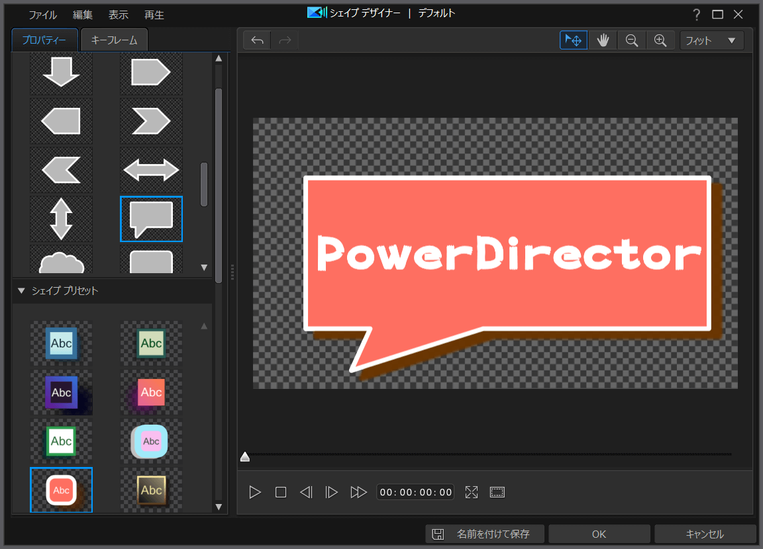Image resolution: width=763 pixels, height=549 pixels.
Task: Apply the pink rounded Abc preset on cyan
Action: click(151, 441)
